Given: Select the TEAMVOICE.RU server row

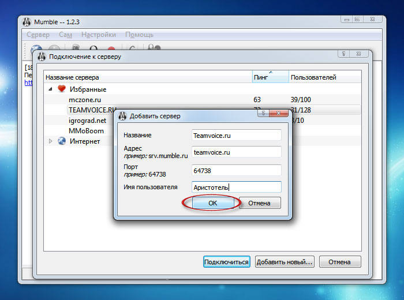Looking at the screenshot, I should coord(202,110).
